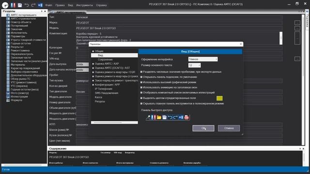310x174 pixels.
Task: Close the Разделы side panel
Action: click(45, 11)
